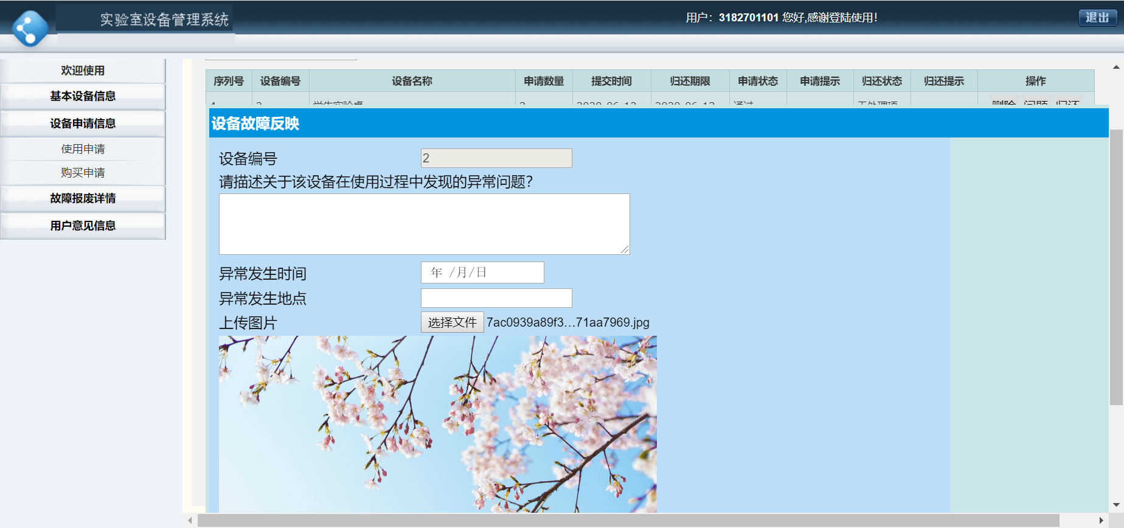This screenshot has width=1124, height=528.
Task: Click the 异常发生时间 date field
Action: click(x=482, y=273)
